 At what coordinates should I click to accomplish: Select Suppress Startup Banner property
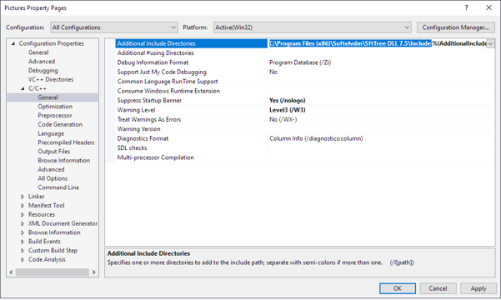click(149, 100)
